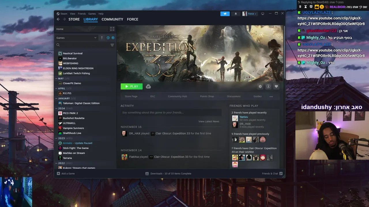Switch to the COMMUNITY tab
Screen dimensions: 369x207
[112, 19]
